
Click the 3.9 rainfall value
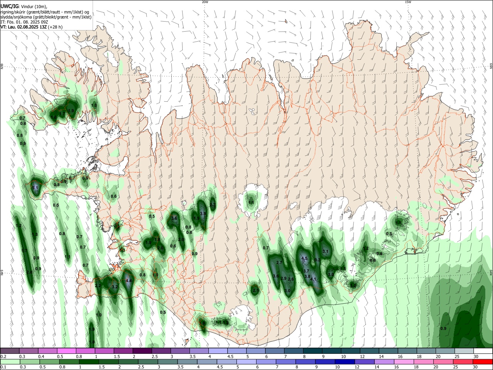point(203,213)
